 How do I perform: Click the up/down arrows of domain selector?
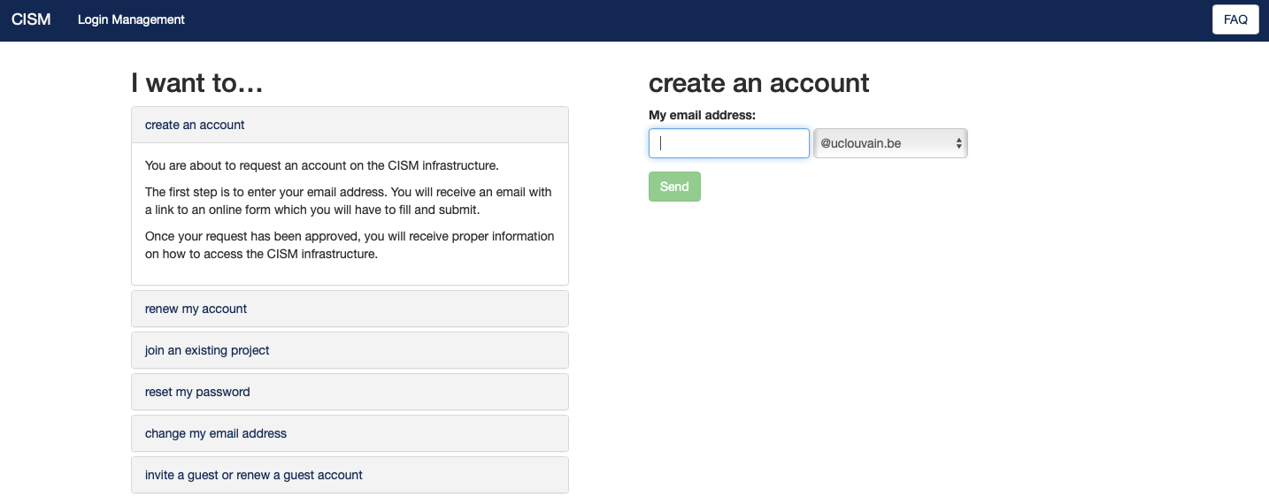(x=958, y=143)
